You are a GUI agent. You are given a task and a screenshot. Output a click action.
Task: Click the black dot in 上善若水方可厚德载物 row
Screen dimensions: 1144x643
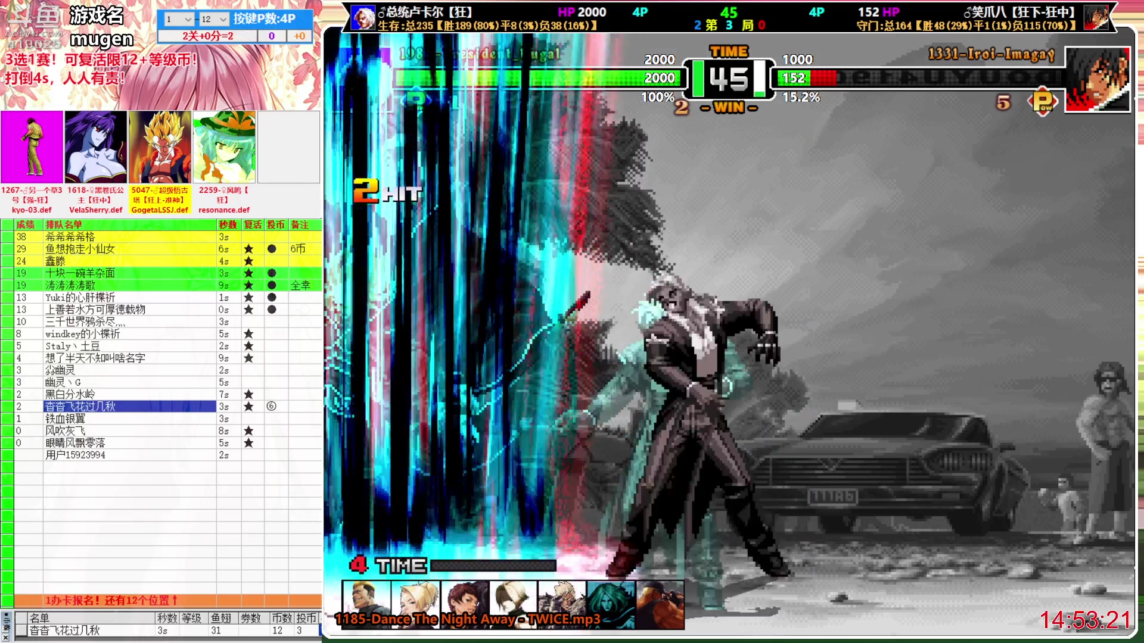[x=272, y=310]
